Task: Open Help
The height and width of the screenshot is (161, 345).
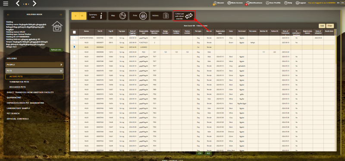Action: pos(288,3)
